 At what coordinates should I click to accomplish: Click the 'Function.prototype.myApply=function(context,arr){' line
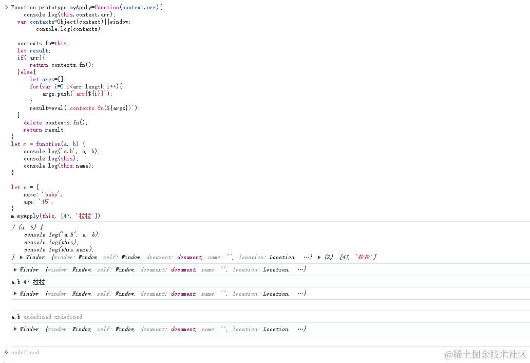tap(86, 7)
